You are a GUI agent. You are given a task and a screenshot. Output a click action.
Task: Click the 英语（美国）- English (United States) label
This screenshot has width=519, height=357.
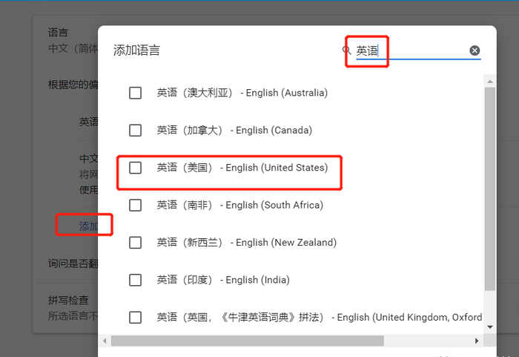point(242,168)
